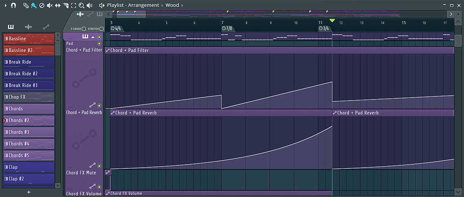Screen dimensions: 464x197
Task: Open Chord FX Volume clip menu icon
Action: pos(108,193)
